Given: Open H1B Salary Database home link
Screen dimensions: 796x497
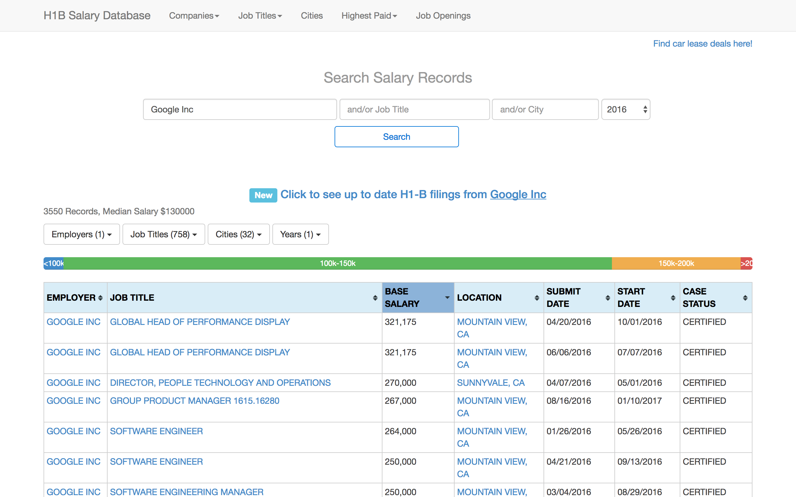Looking at the screenshot, I should click(x=97, y=16).
